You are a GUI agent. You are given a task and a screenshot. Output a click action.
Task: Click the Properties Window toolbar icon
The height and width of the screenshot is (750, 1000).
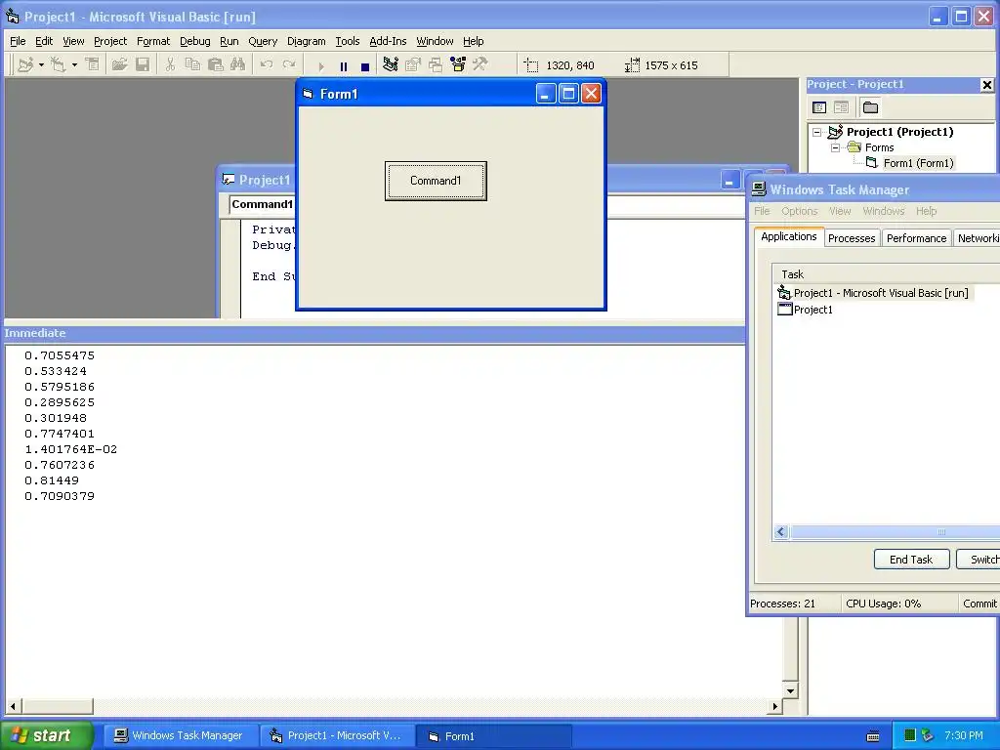pyautogui.click(x=413, y=65)
